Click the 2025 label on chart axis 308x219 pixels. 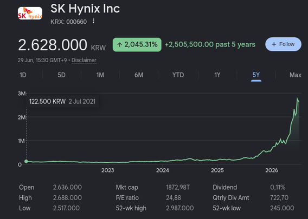tap(217, 170)
